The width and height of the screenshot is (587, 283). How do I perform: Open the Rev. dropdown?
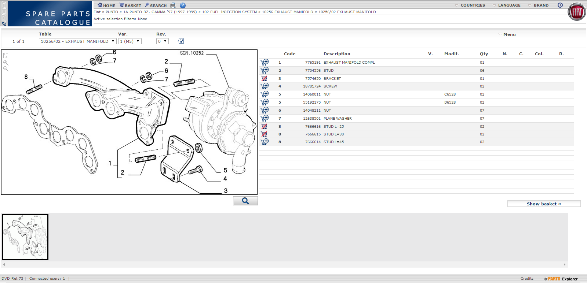162,41
